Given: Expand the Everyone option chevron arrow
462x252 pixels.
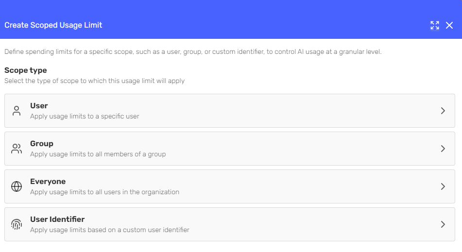Looking at the screenshot, I should pos(443,186).
